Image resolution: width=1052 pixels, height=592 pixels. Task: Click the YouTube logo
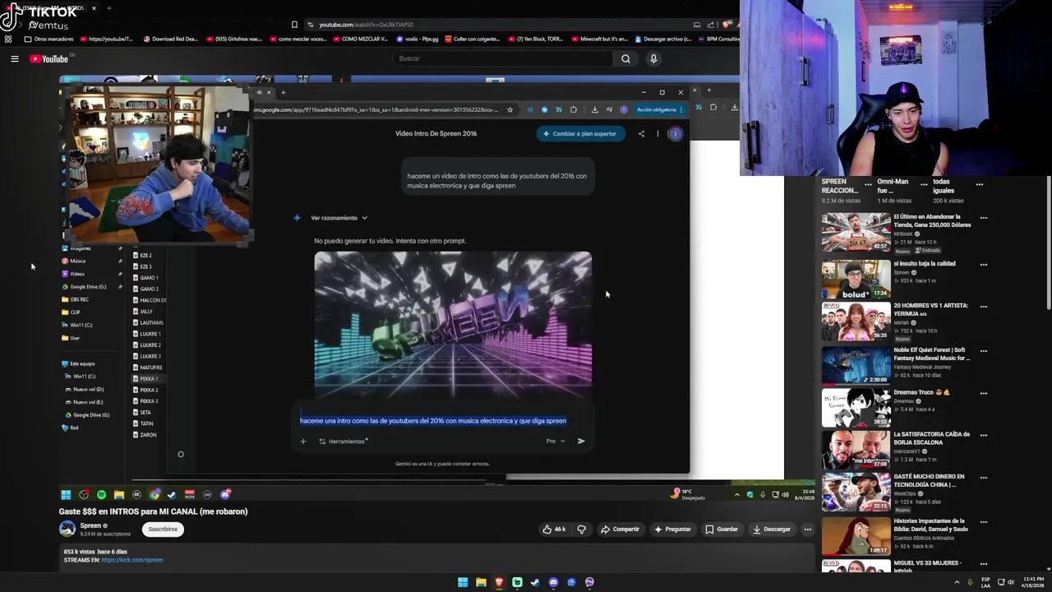pos(49,58)
